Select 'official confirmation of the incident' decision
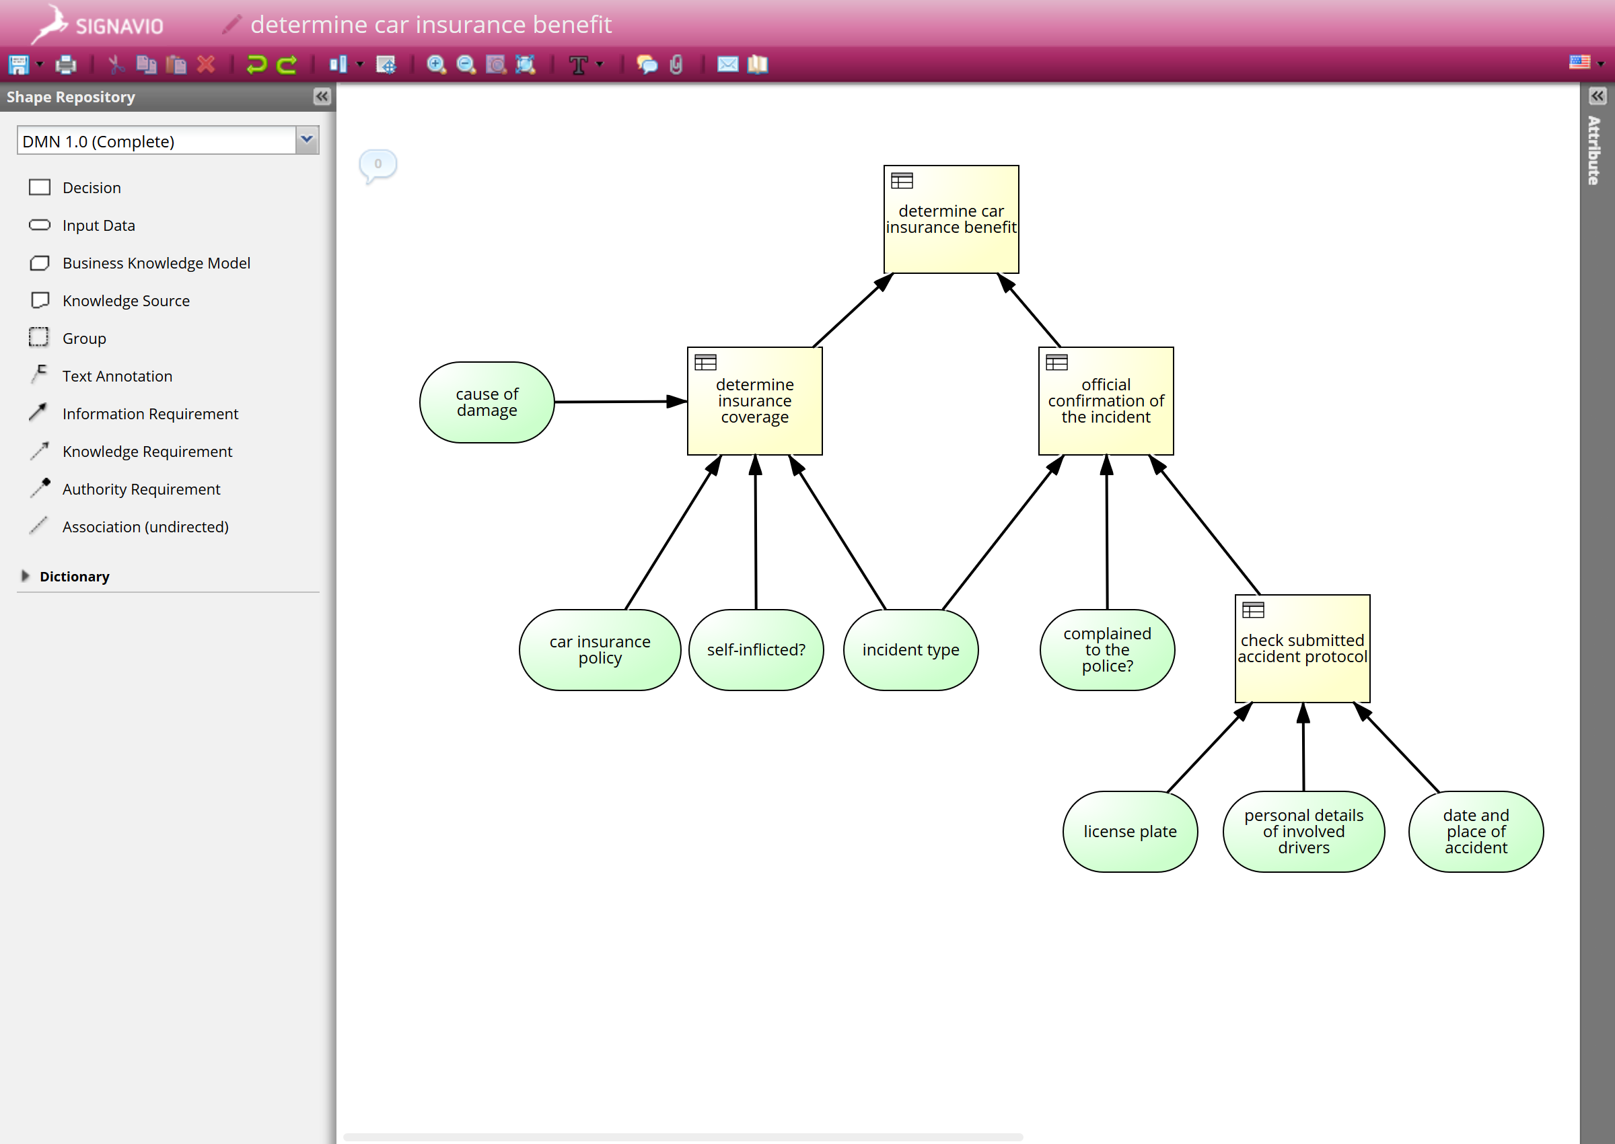1615x1144 pixels. coord(1106,401)
